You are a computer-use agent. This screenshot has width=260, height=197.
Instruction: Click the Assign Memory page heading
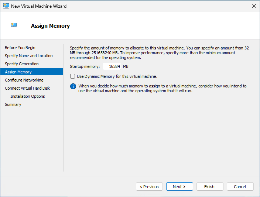coord(50,26)
